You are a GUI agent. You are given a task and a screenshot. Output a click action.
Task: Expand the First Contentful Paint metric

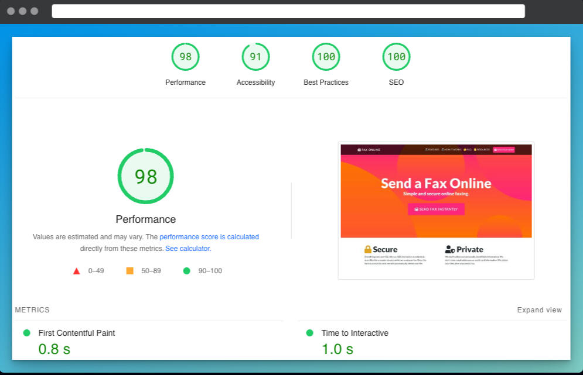(77, 333)
